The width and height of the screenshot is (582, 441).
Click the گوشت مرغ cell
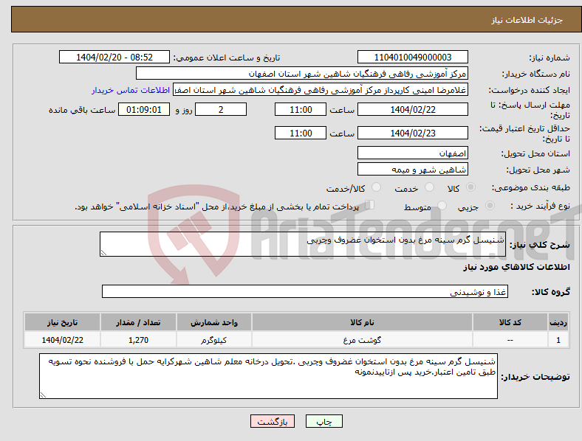pos(362,340)
